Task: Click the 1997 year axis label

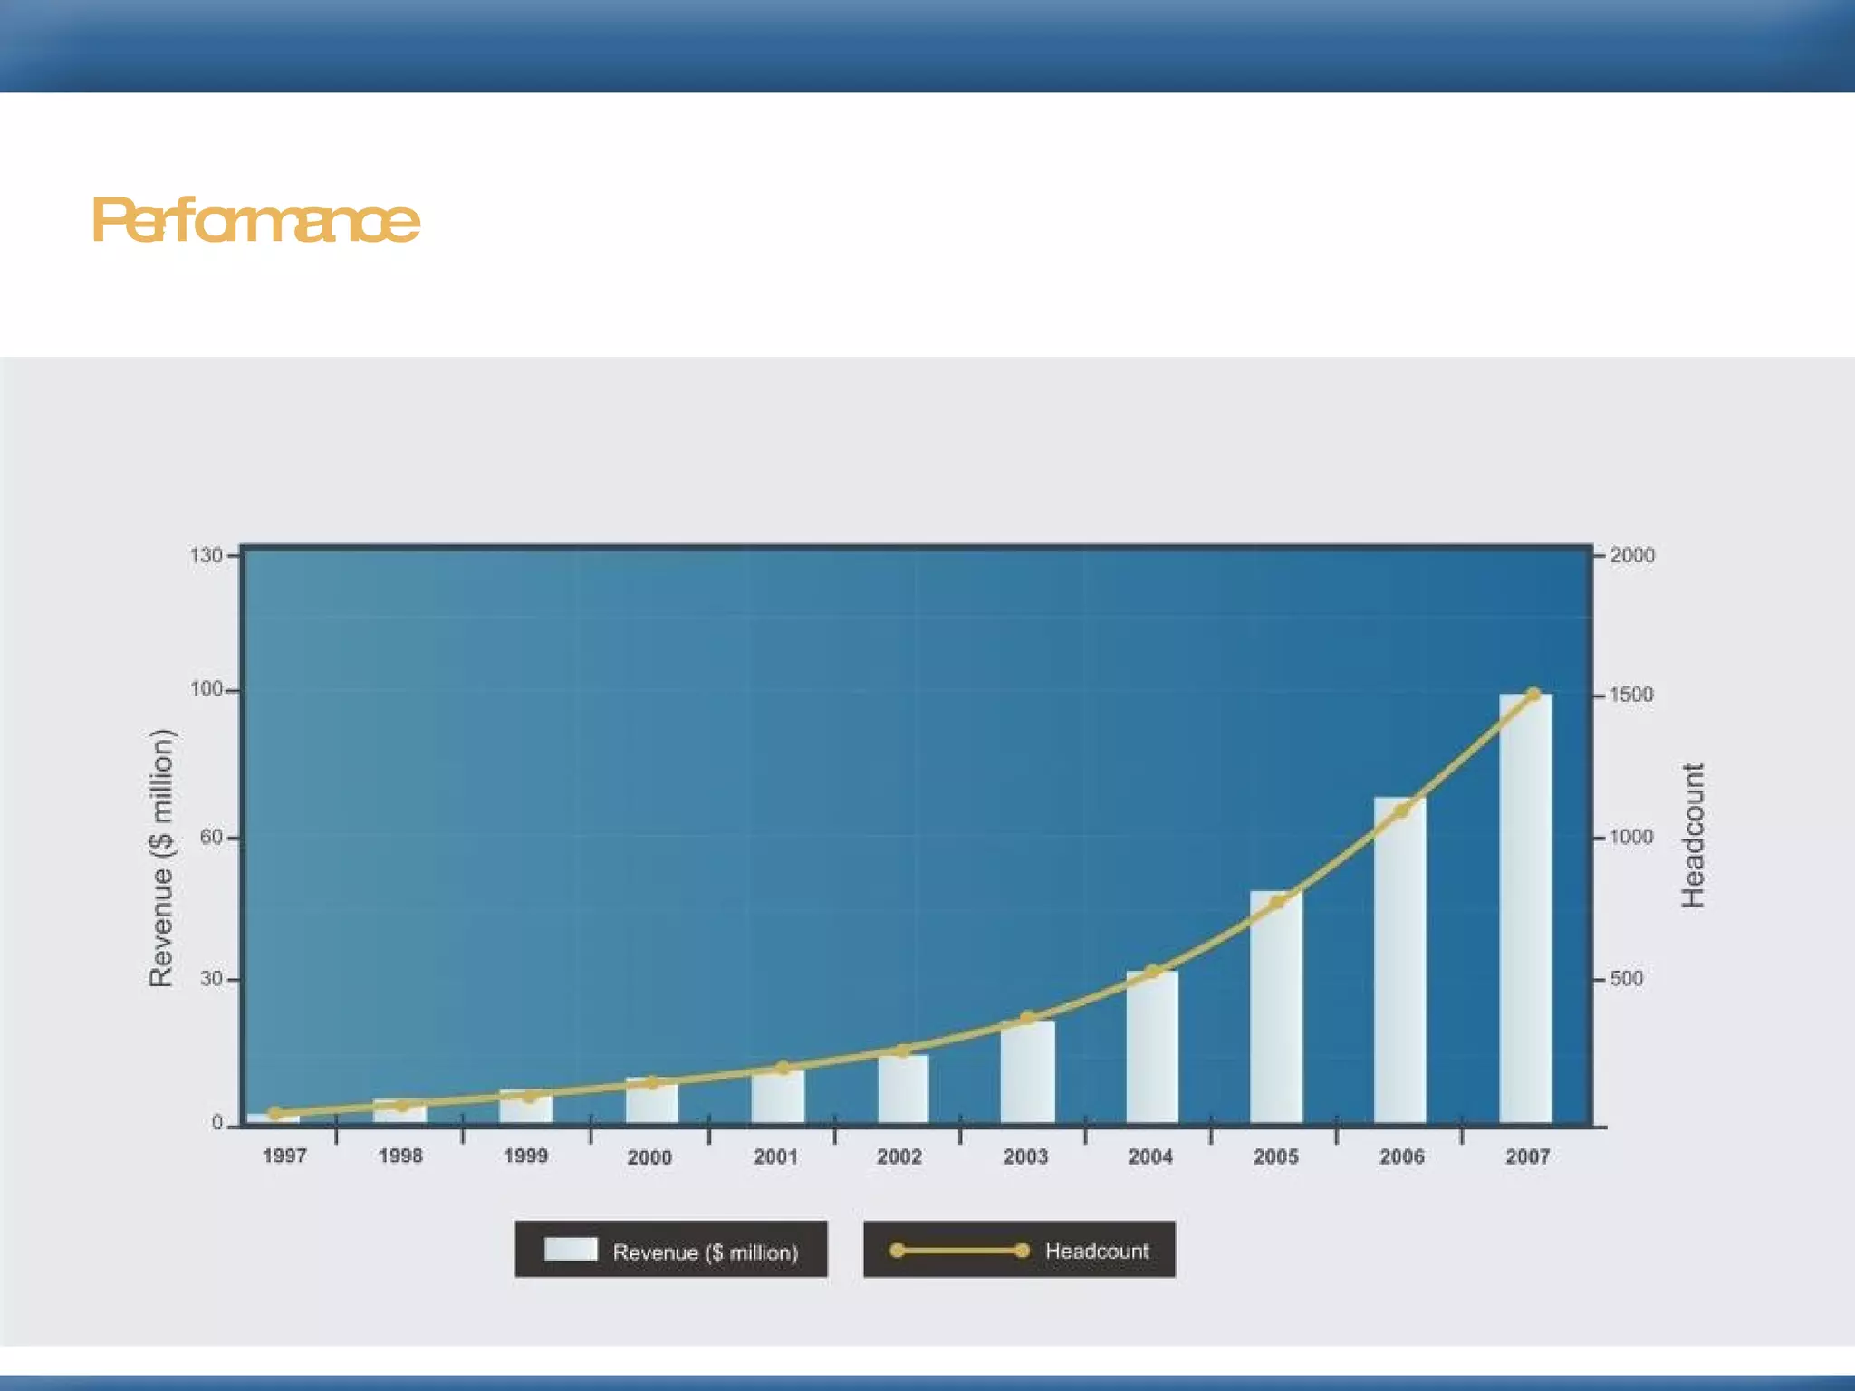Action: click(x=284, y=1156)
